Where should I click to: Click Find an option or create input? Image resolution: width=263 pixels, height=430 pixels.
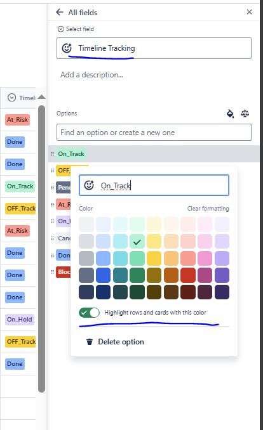(154, 132)
